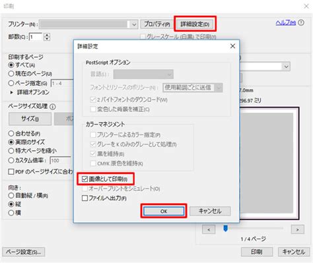Viewport: 313px width, 263px height.
Task: Go to next preview page
Action: click(x=298, y=229)
